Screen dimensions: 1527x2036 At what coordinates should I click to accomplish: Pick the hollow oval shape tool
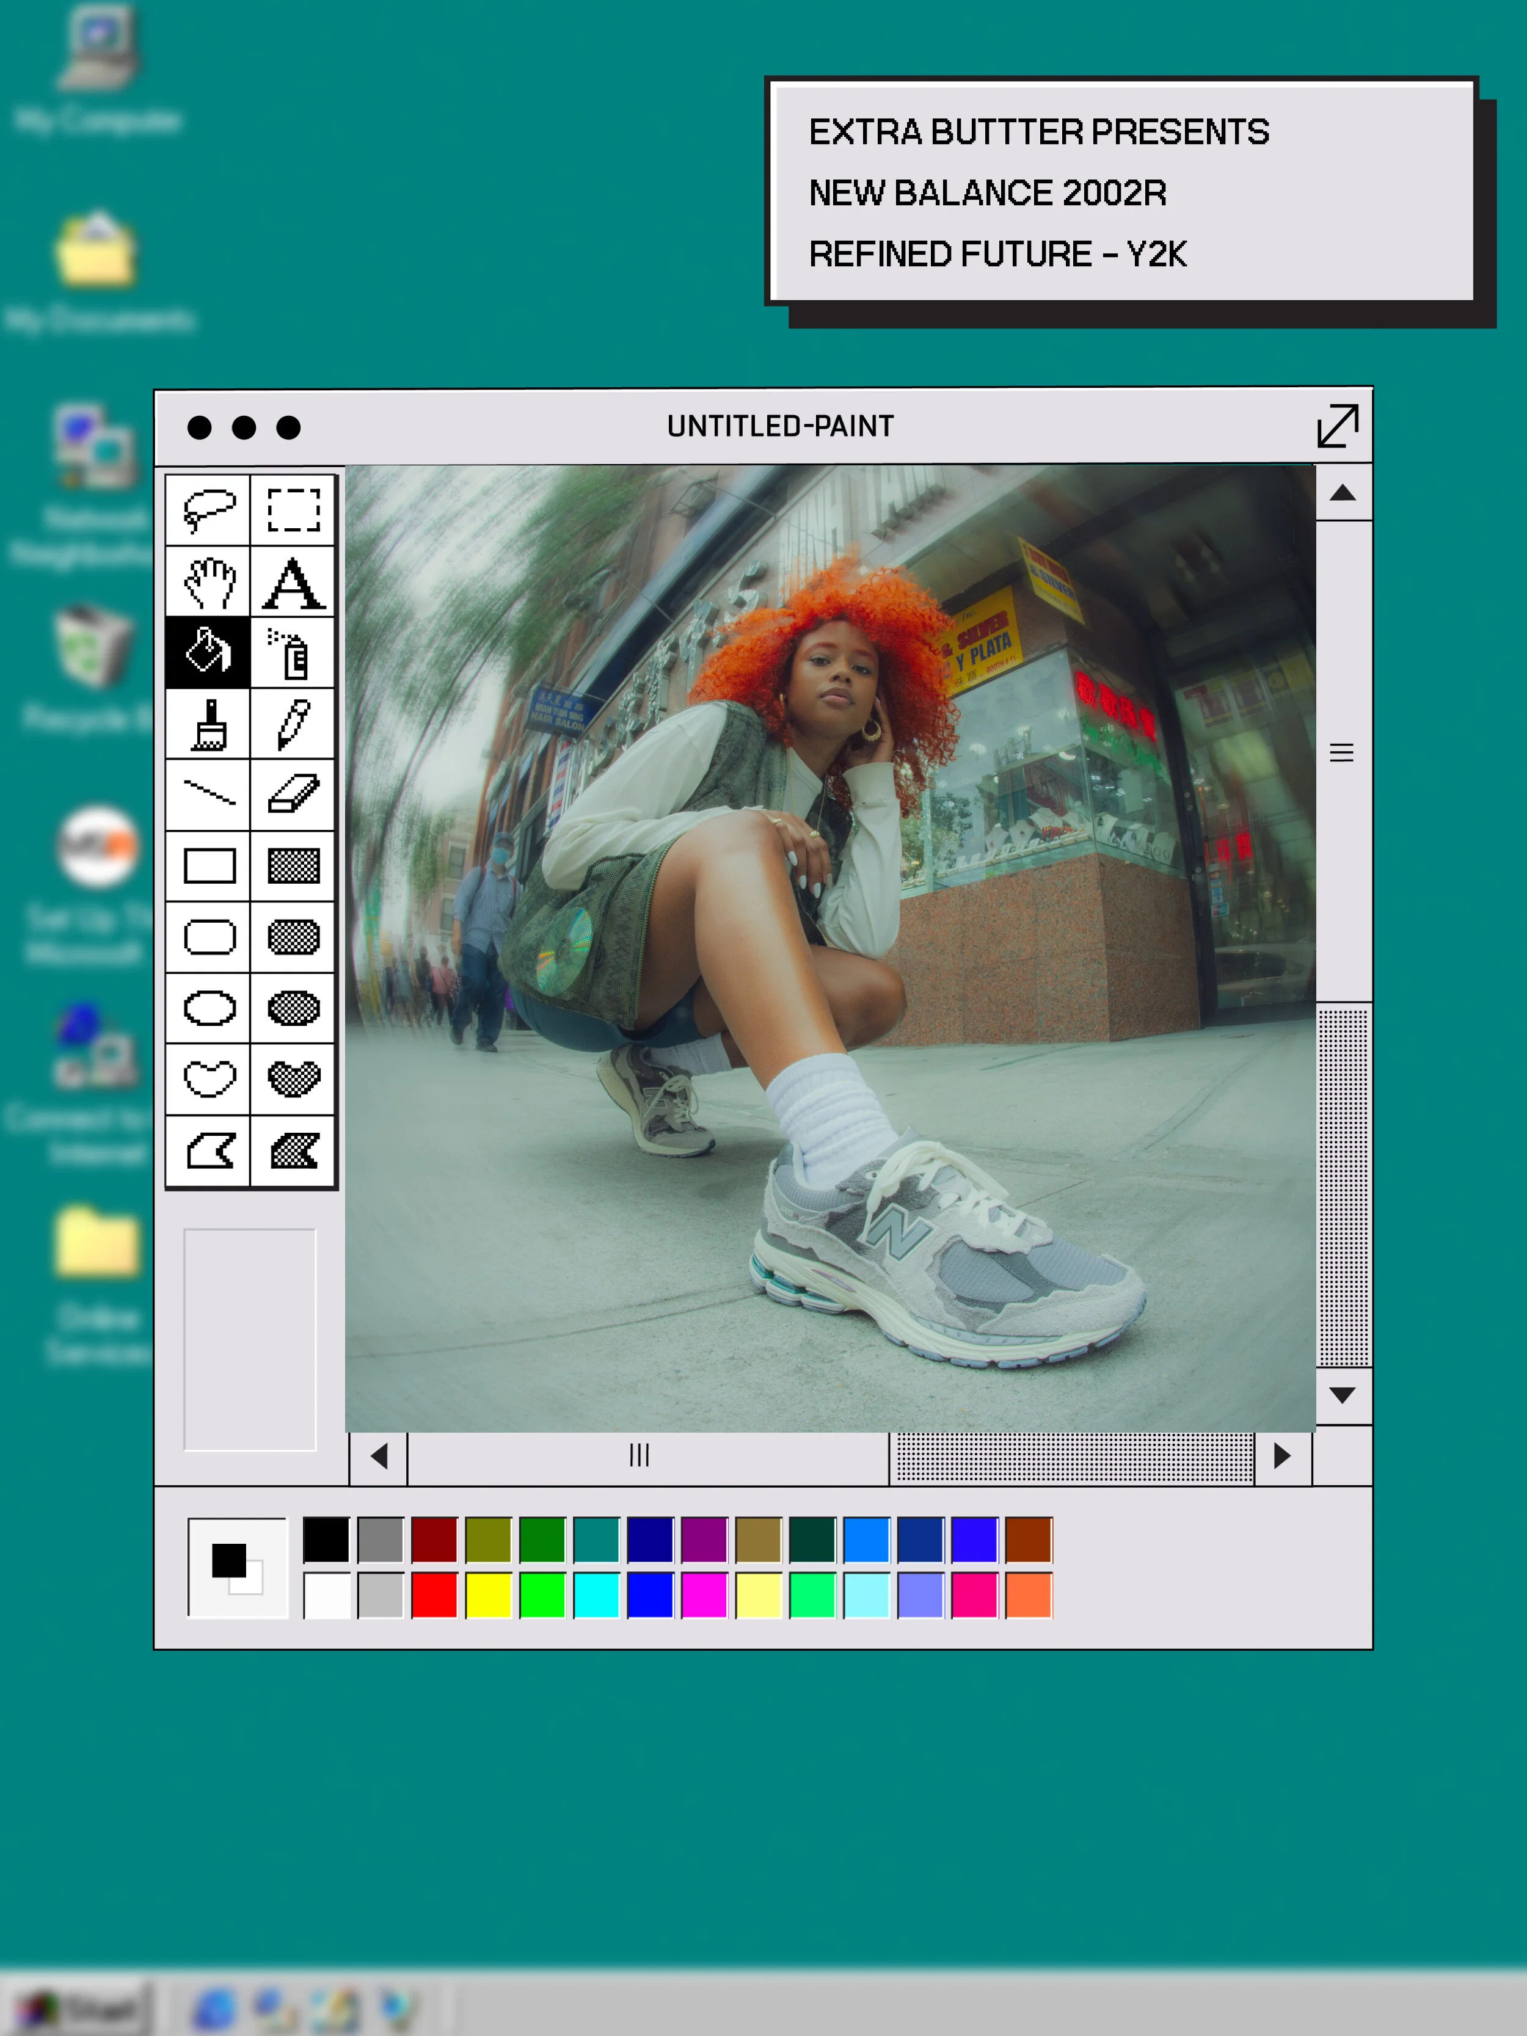pyautogui.click(x=209, y=1008)
